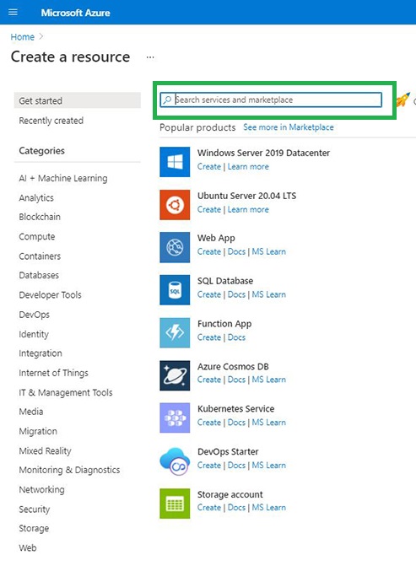The image size is (416, 582).
Task: Select the Recently created tab
Action: point(51,121)
